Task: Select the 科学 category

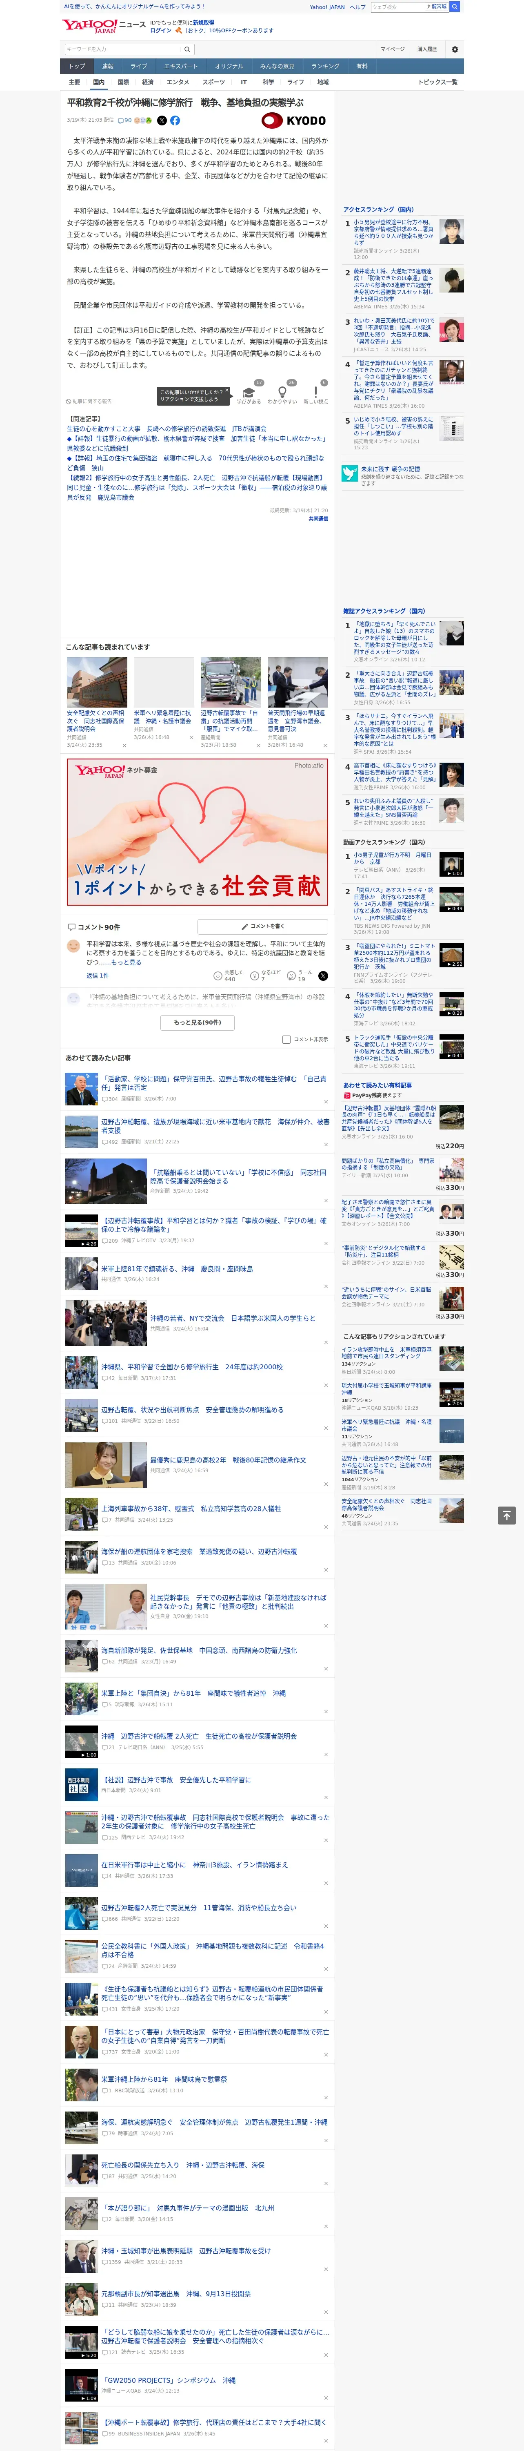Action: pos(268,82)
